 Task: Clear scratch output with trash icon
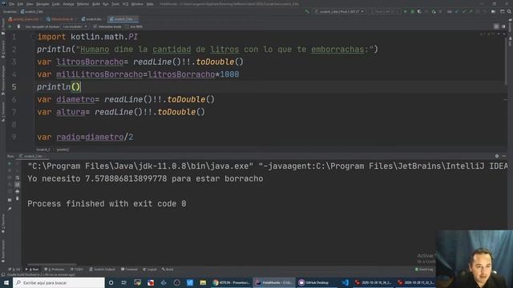[18, 26]
